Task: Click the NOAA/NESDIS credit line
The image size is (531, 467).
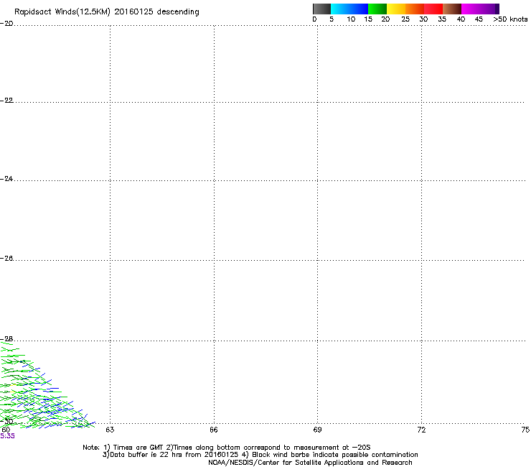Action: 310,463
